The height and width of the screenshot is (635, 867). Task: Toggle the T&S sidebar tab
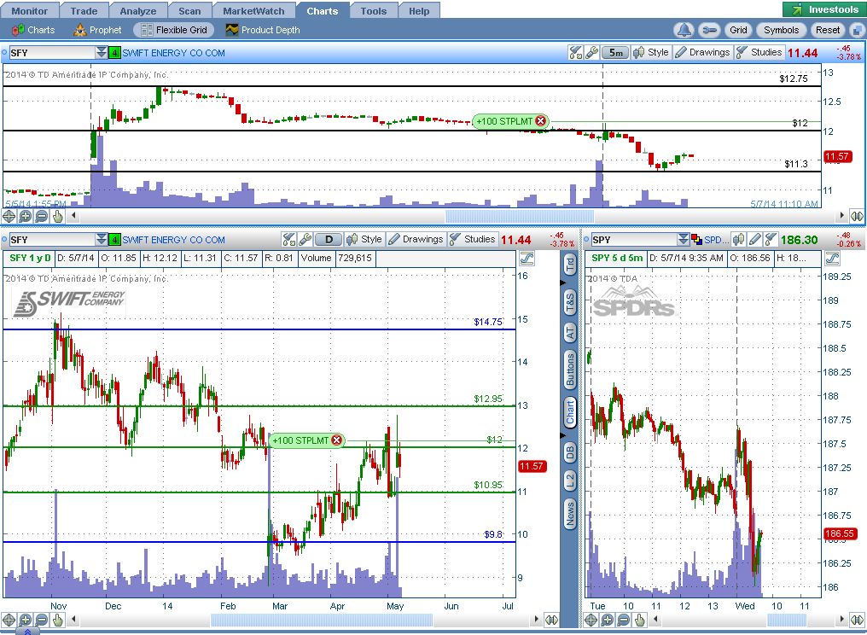click(569, 303)
